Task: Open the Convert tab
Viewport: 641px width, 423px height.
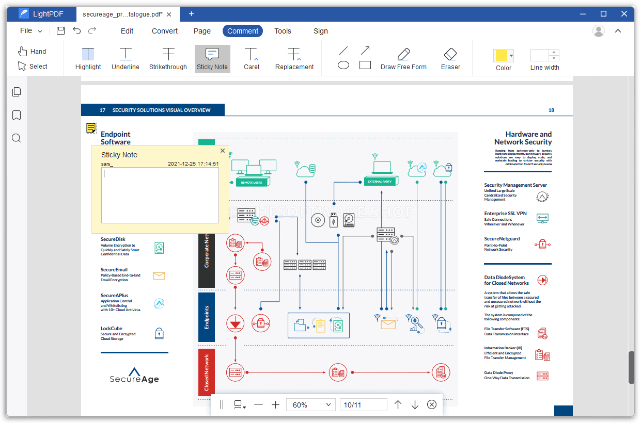Action: (x=165, y=31)
